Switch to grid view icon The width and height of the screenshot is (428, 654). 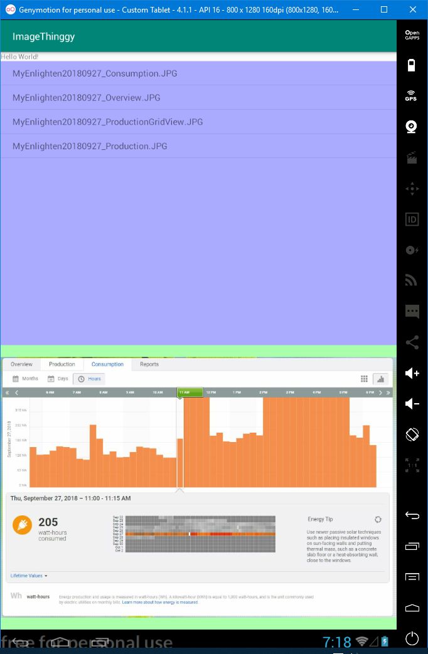pos(364,379)
